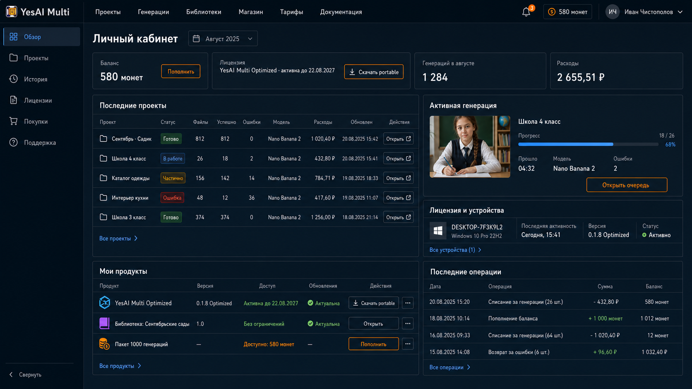Follow the Все устройства (1) link
This screenshot has width=692, height=389.
pyautogui.click(x=455, y=250)
